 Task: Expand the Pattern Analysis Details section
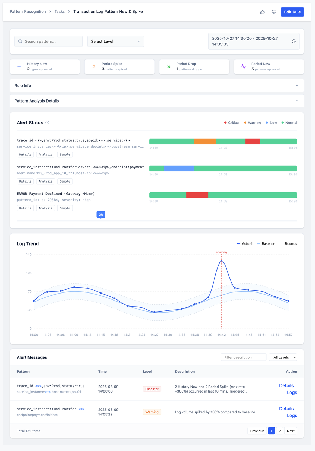coord(157,101)
